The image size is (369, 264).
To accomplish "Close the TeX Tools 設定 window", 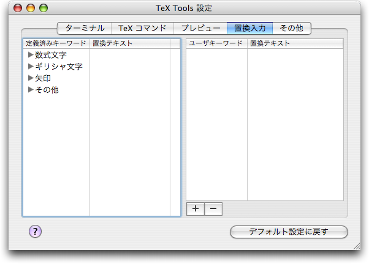I will click(x=18, y=8).
